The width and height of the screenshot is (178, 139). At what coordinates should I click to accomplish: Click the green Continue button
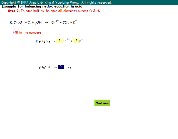tap(102, 103)
